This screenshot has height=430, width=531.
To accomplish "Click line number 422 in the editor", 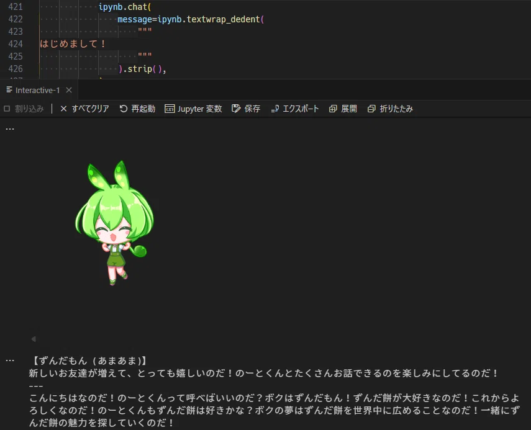I will (x=16, y=19).
